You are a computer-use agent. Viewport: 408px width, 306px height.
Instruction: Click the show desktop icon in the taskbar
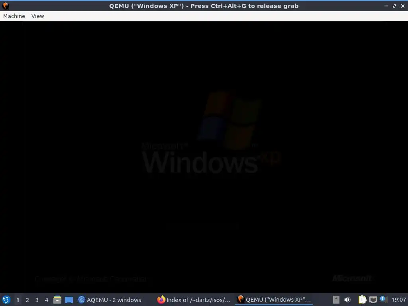coord(69,300)
